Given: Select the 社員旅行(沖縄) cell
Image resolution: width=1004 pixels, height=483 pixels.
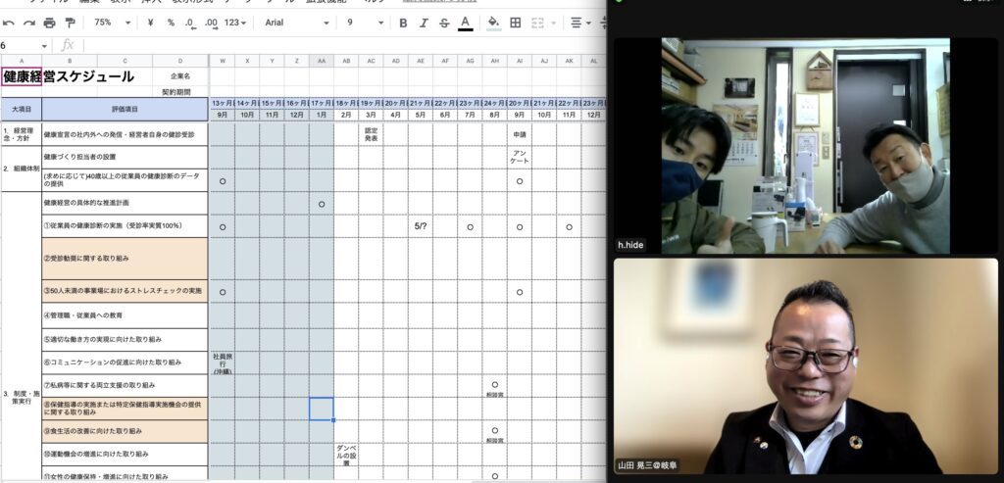Looking at the screenshot, I should coord(223,362).
